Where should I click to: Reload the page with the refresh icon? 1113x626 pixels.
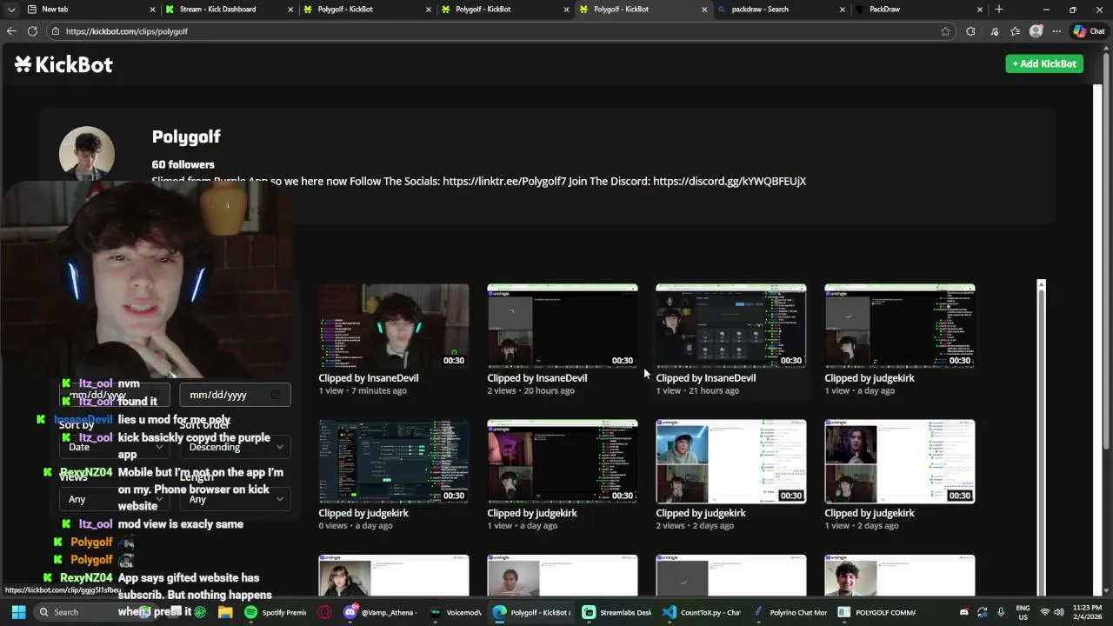[32, 31]
